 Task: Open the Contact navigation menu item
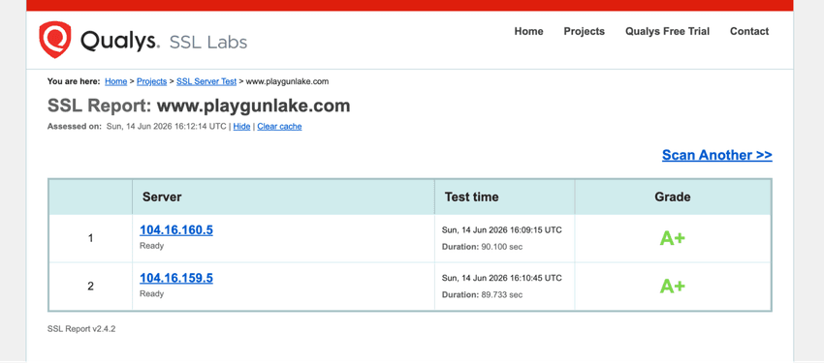(748, 32)
